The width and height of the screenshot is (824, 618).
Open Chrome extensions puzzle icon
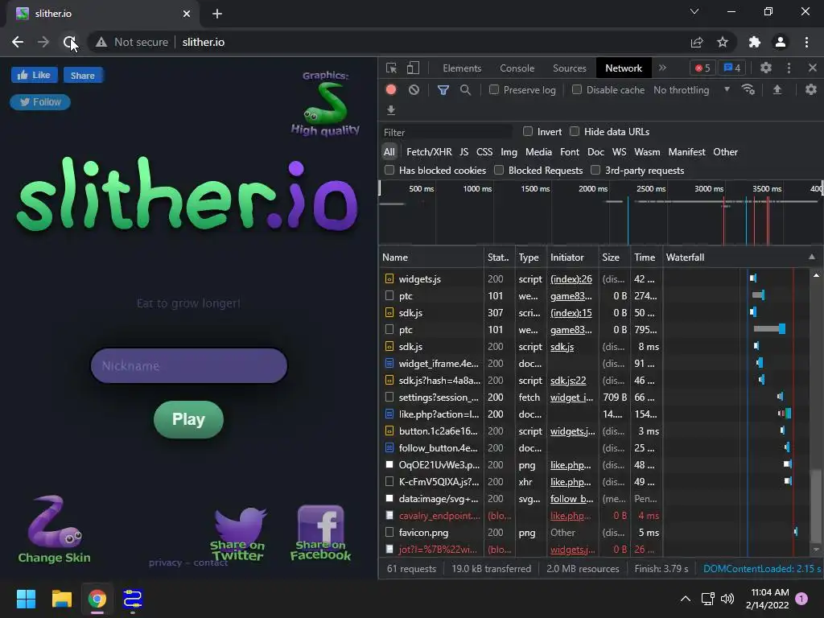pos(755,42)
